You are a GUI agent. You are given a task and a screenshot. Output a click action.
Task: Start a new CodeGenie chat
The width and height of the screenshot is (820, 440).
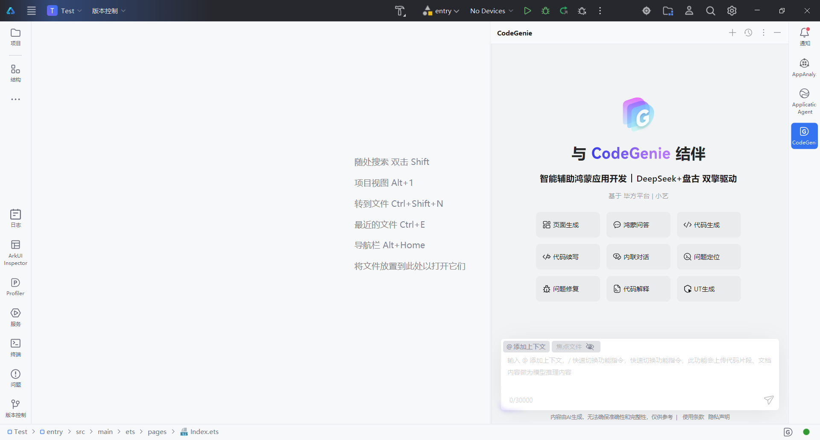732,33
